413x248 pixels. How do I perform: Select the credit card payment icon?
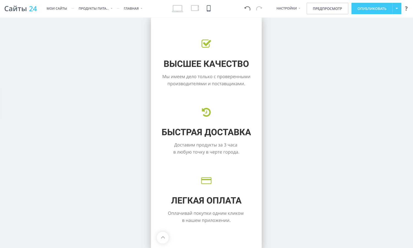tap(206, 180)
